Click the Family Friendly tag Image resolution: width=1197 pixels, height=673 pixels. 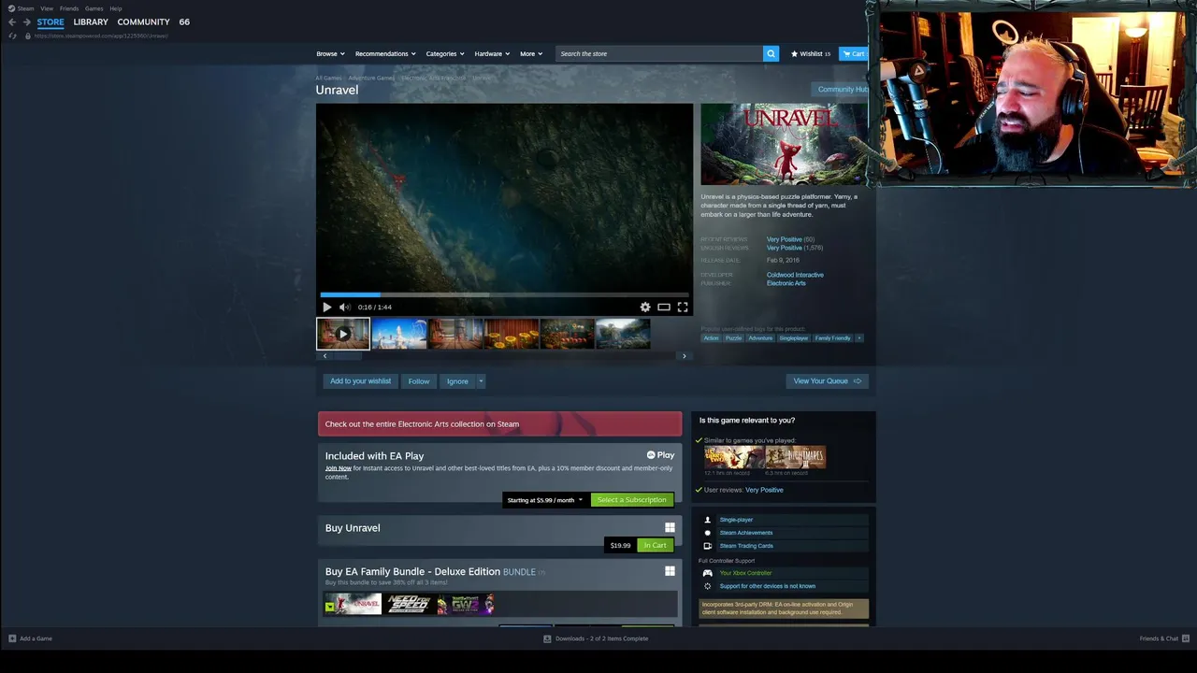pyautogui.click(x=832, y=337)
